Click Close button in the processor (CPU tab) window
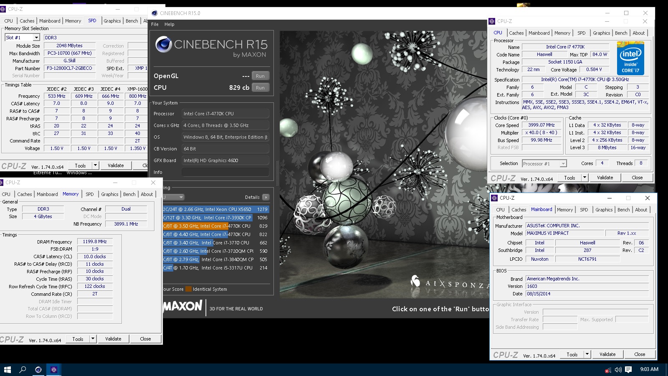The image size is (668, 376). point(637,178)
